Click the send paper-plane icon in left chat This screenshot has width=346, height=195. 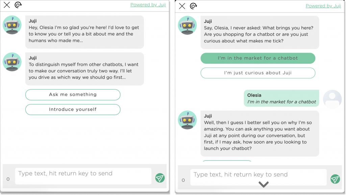click(x=160, y=178)
